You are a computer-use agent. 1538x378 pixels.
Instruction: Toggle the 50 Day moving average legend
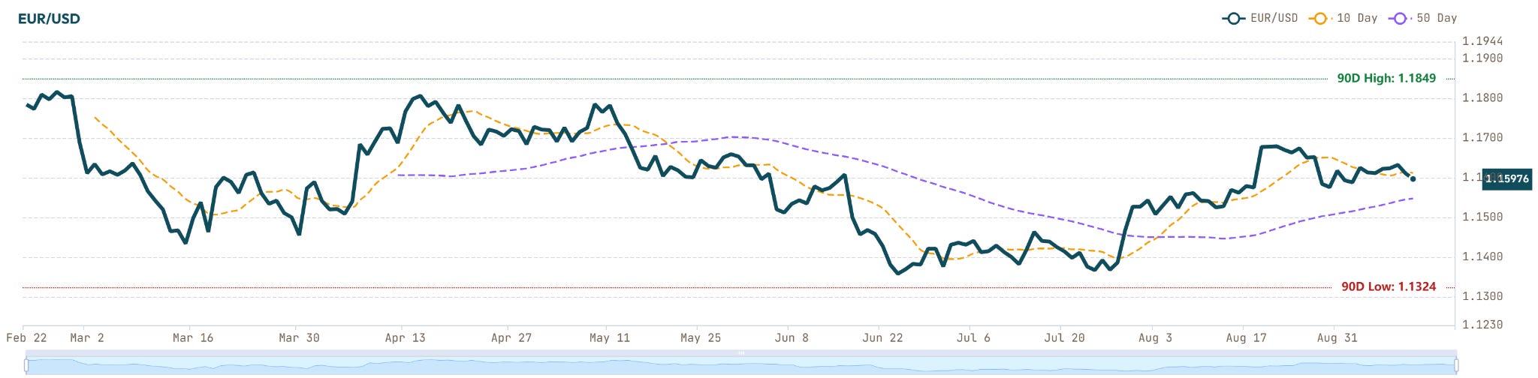click(x=1423, y=18)
